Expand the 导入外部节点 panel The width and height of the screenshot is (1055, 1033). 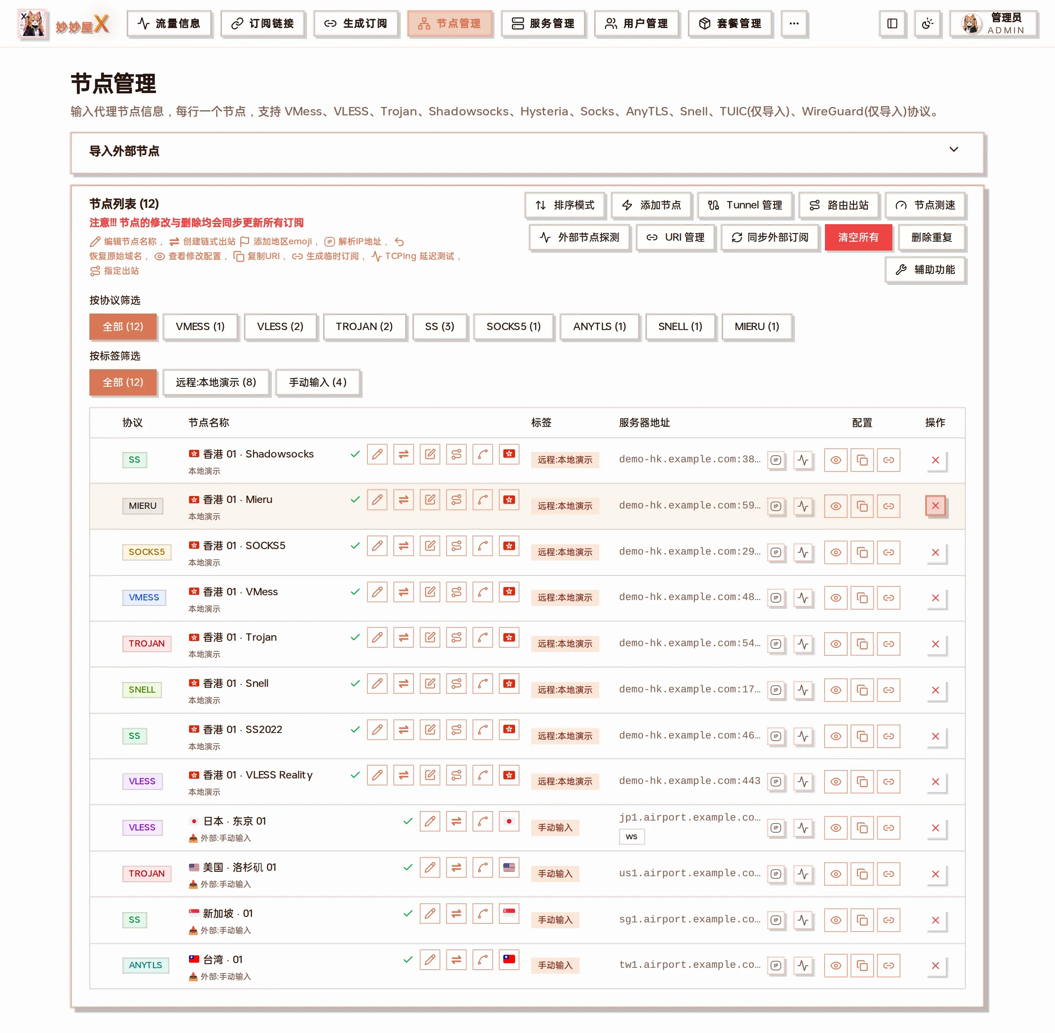[x=527, y=152]
